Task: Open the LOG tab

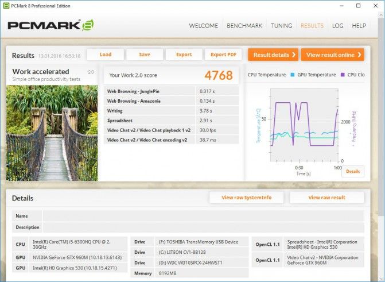Action: (337, 26)
